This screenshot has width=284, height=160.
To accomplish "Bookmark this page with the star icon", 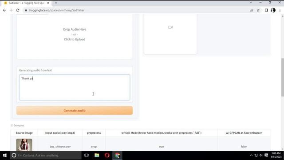I will 258,10.
